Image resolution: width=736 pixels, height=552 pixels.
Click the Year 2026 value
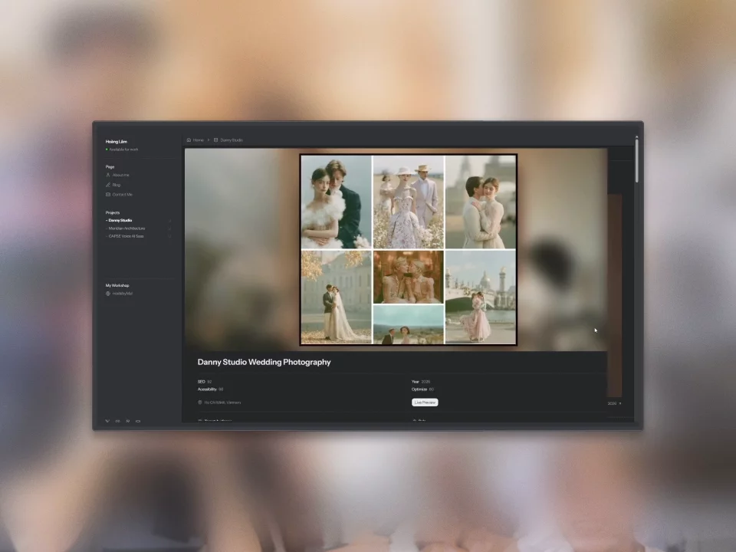[426, 382]
